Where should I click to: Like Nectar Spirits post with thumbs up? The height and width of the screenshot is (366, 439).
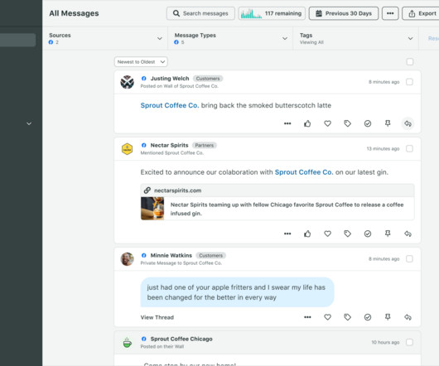(307, 234)
